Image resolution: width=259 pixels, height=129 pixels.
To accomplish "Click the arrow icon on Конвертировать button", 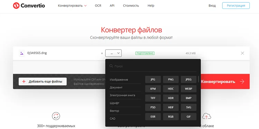I will tap(242, 82).
